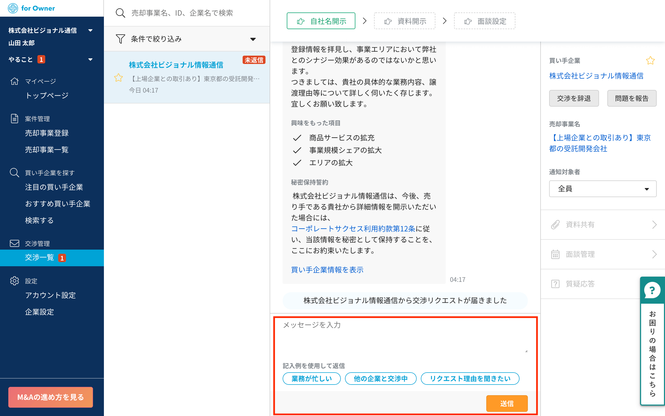
Task: Select the 業務が忙しい reply template
Action: point(311,379)
